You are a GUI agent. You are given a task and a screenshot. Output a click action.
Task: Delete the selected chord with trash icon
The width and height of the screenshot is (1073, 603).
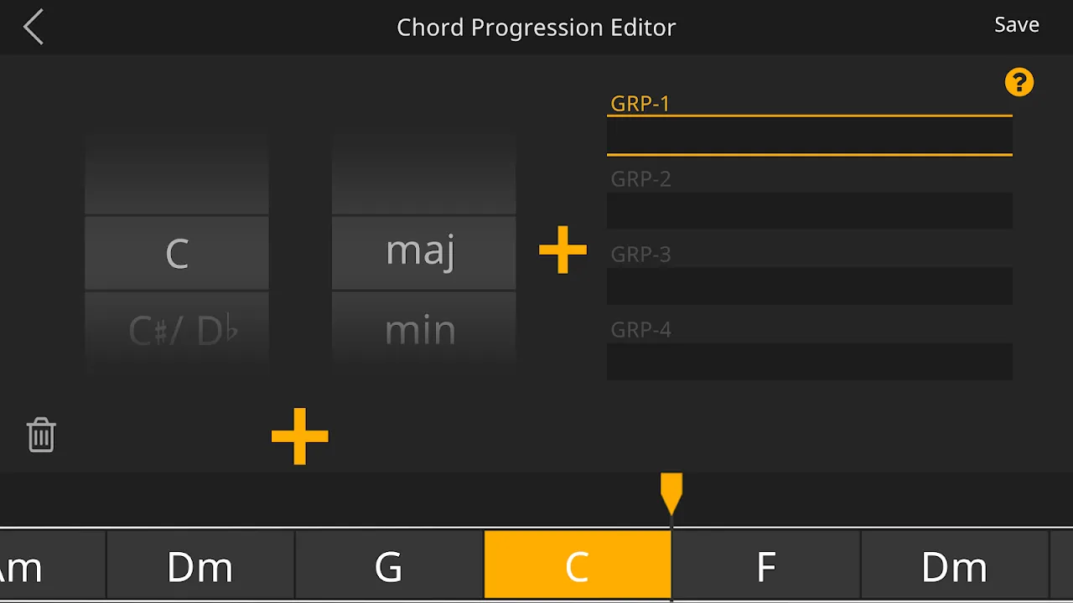click(x=40, y=435)
